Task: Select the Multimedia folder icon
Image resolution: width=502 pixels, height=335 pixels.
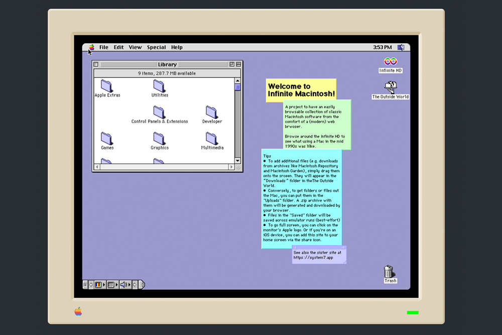Action: coord(212,139)
